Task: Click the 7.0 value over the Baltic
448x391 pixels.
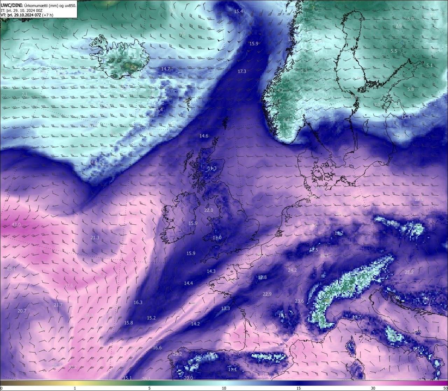Action: coord(377,105)
